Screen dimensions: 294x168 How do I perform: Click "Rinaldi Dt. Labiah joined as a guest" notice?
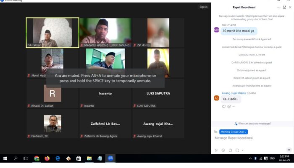pos(252,78)
